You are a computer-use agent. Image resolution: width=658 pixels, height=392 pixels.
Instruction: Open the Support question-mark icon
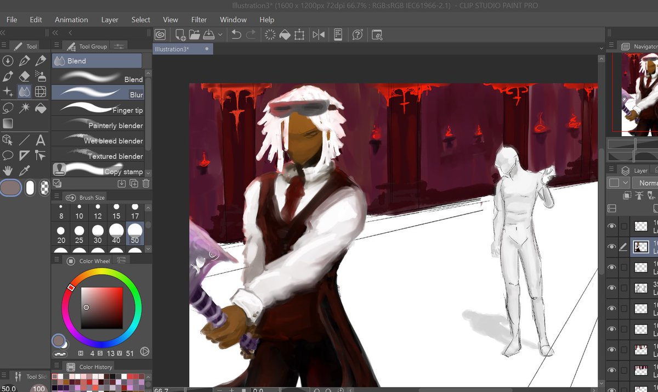tap(358, 35)
